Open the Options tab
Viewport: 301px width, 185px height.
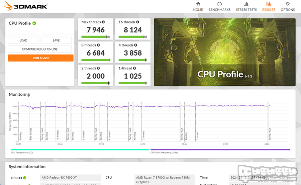[x=288, y=7]
